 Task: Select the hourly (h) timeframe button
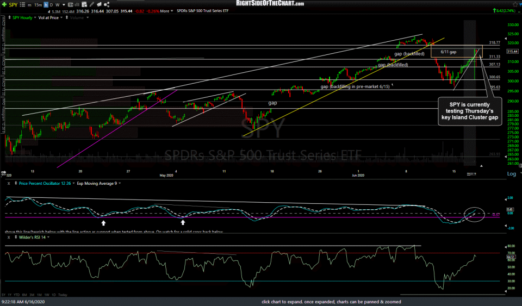click(x=46, y=5)
